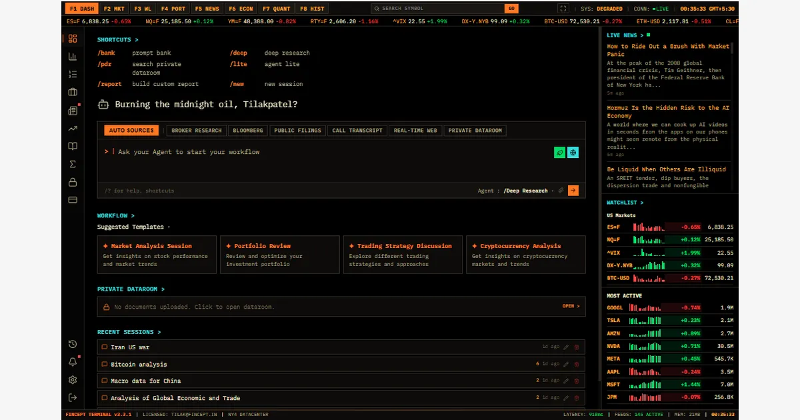Switch to the F2 MKT tab

pyautogui.click(x=114, y=9)
